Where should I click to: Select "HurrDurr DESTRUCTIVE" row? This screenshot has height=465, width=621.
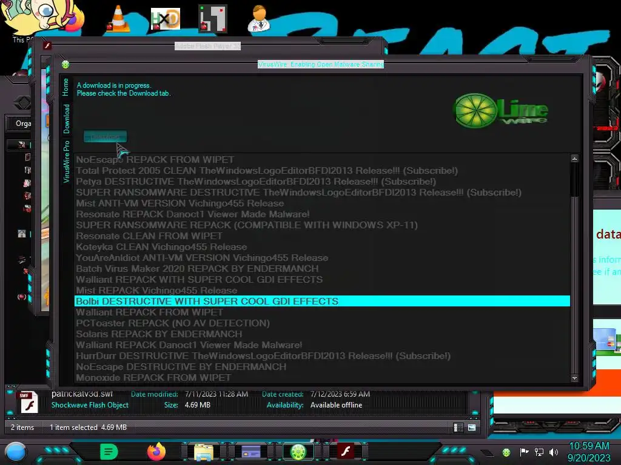(x=322, y=356)
